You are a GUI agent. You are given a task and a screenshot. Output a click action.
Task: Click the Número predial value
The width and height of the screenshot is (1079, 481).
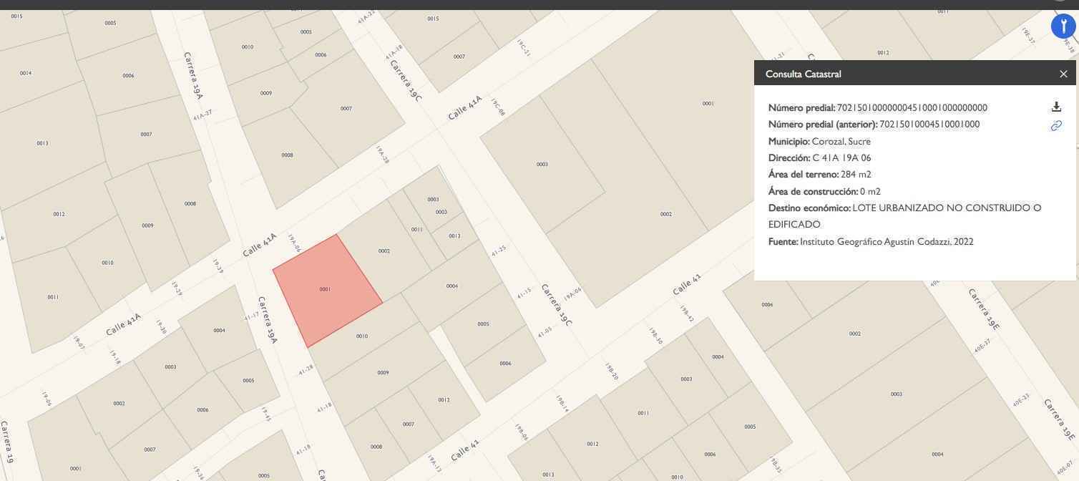tap(912, 108)
